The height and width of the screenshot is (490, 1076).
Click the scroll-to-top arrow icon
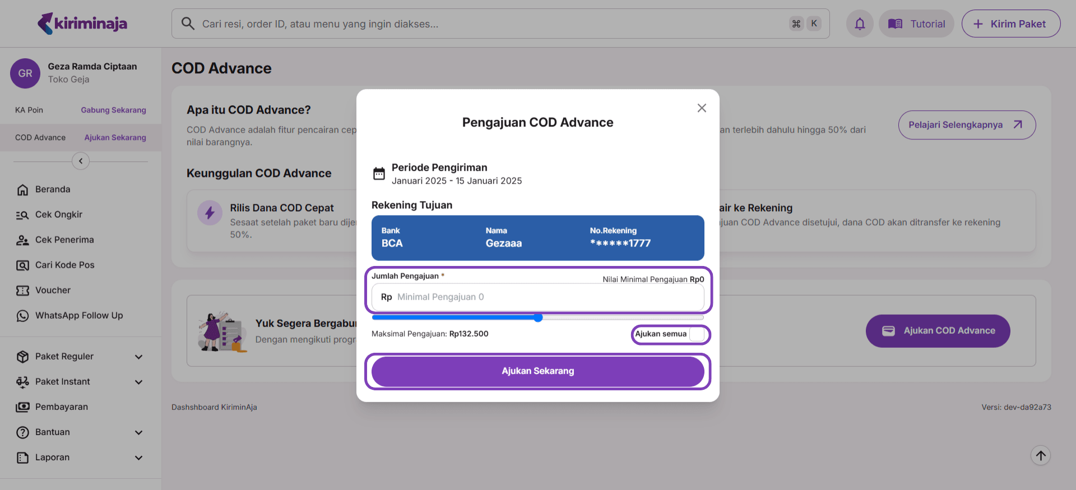[x=1041, y=455]
